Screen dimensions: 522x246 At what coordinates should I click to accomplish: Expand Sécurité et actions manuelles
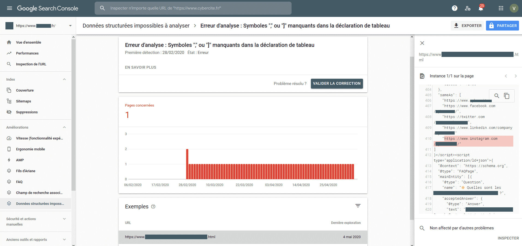(64, 219)
